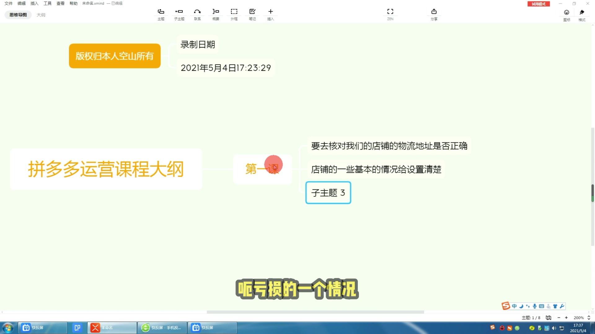The width and height of the screenshot is (595, 334).
Task: Open the Sogou wrench settings icon
Action: 562,306
